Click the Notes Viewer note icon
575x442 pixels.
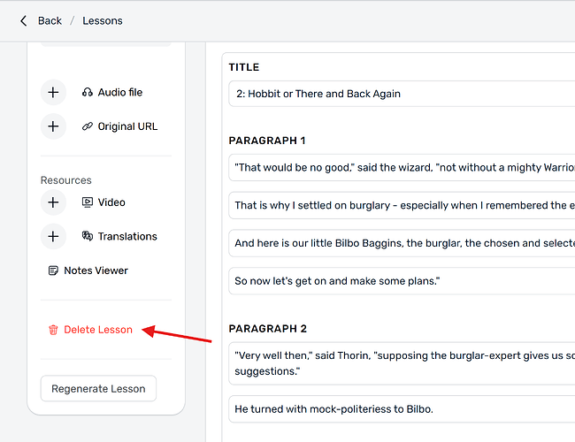[x=53, y=271]
